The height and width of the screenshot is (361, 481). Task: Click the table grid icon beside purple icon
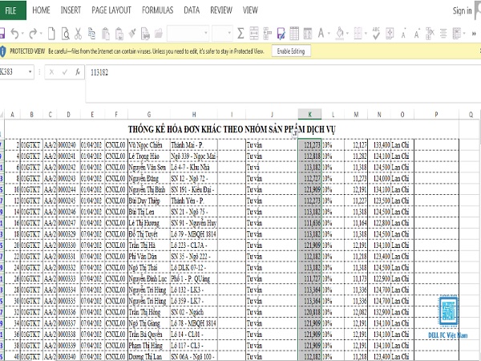pos(294,33)
